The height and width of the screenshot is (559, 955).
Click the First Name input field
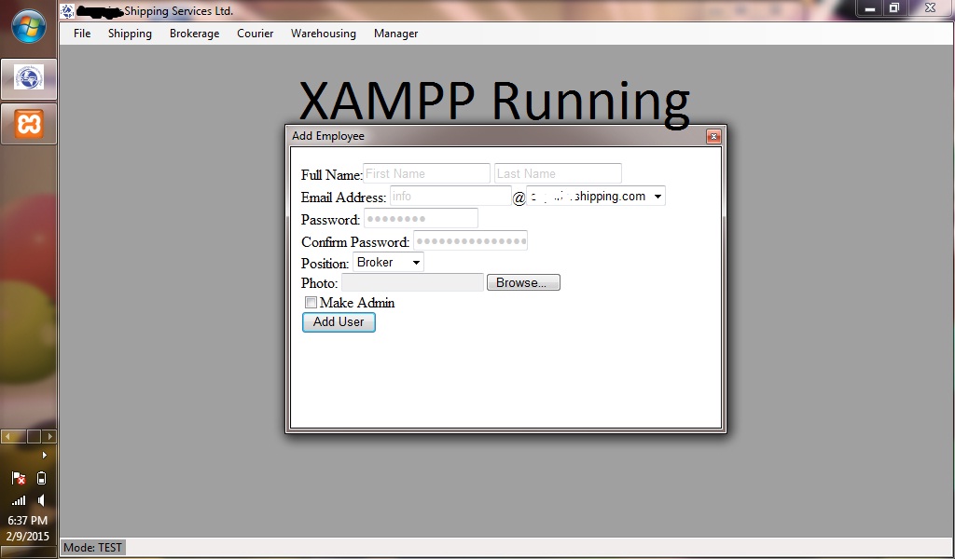pos(425,173)
